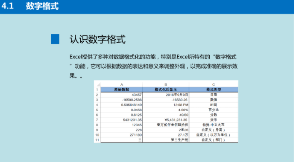Select the cell containing 0.0456
Viewport: 296px width, 162px height.
click(x=122, y=110)
